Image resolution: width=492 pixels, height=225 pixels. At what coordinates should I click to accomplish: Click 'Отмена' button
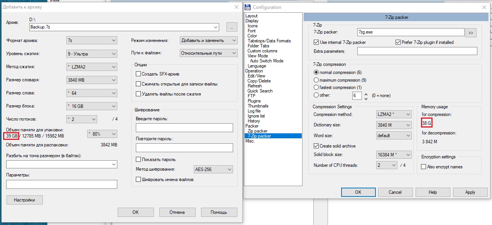177,212
